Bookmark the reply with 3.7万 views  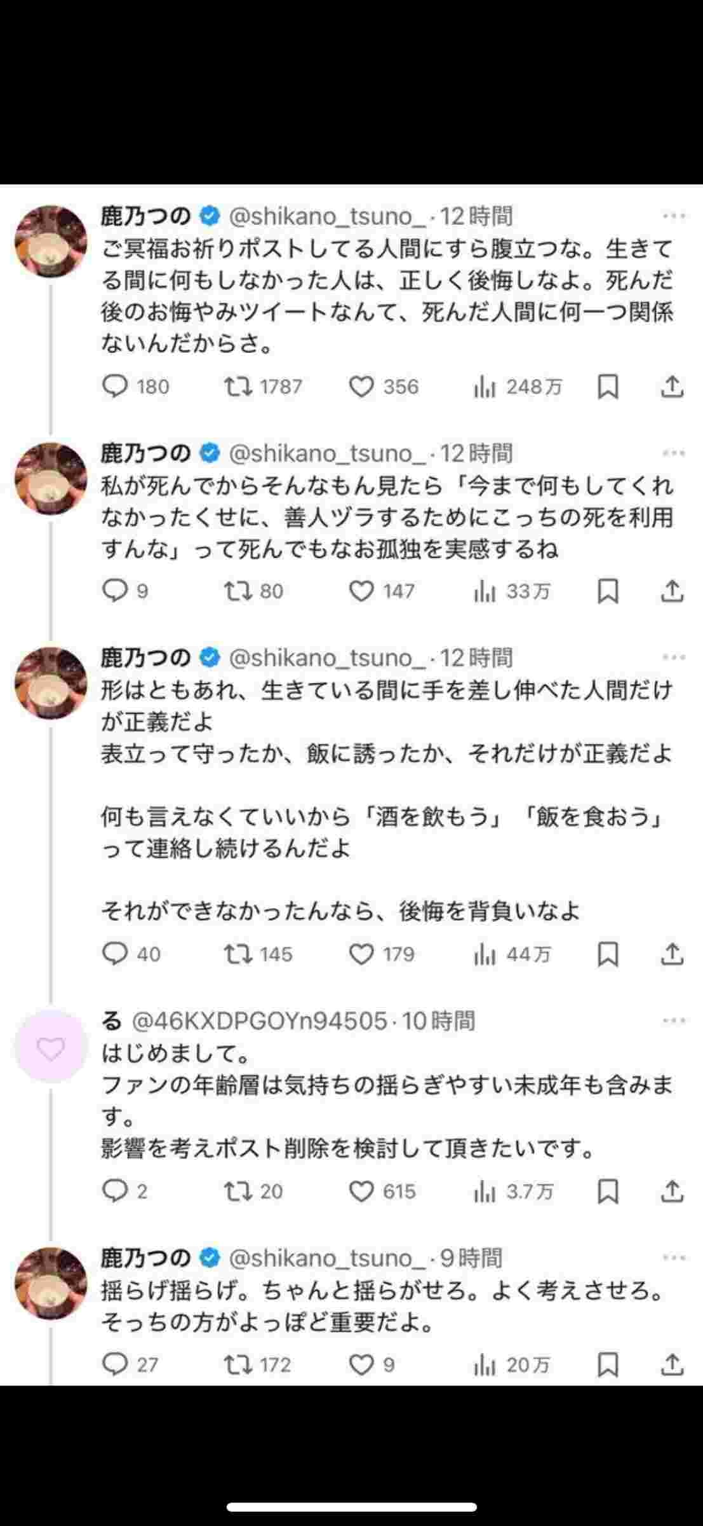(608, 1191)
